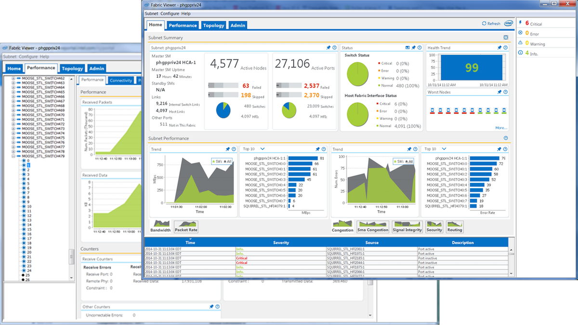Select the Signal Integrity chart toggle
The width and height of the screenshot is (578, 325).
click(x=407, y=227)
